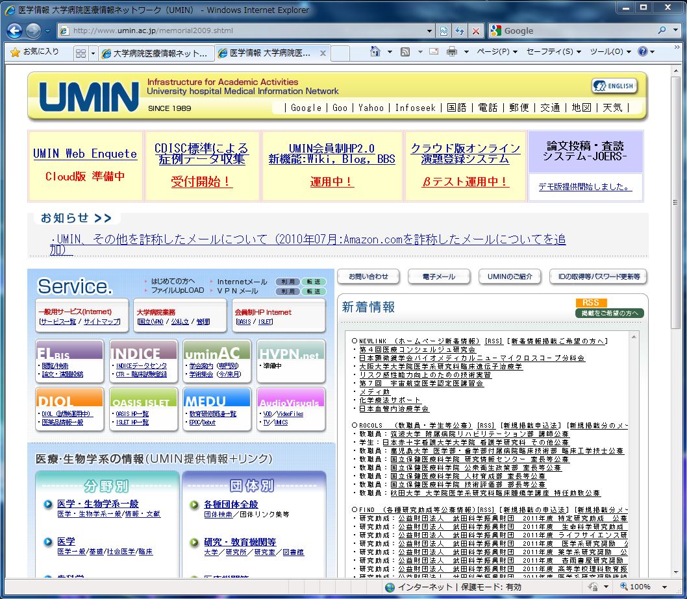Click the Print icon in command bar
Viewport: 687px width, 599px height.
451,52
